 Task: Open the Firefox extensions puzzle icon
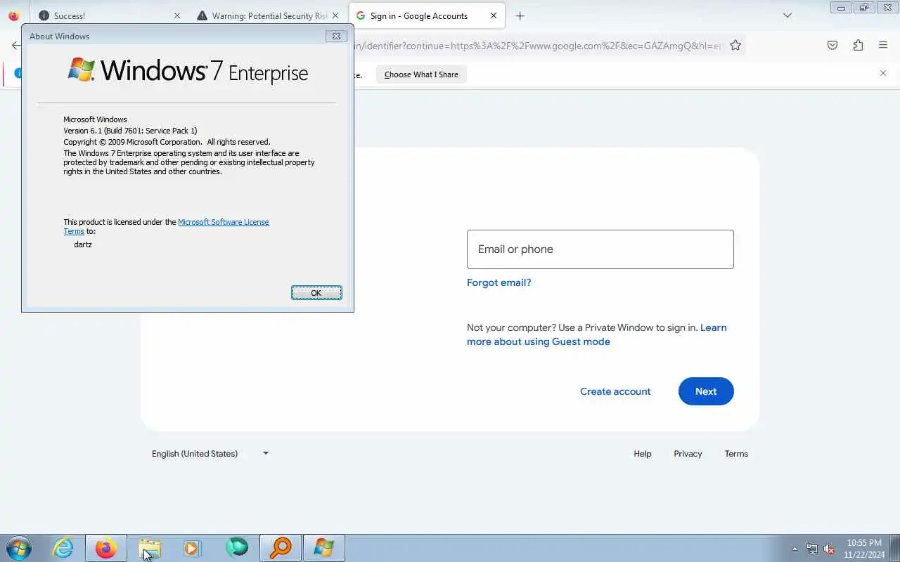click(x=858, y=45)
